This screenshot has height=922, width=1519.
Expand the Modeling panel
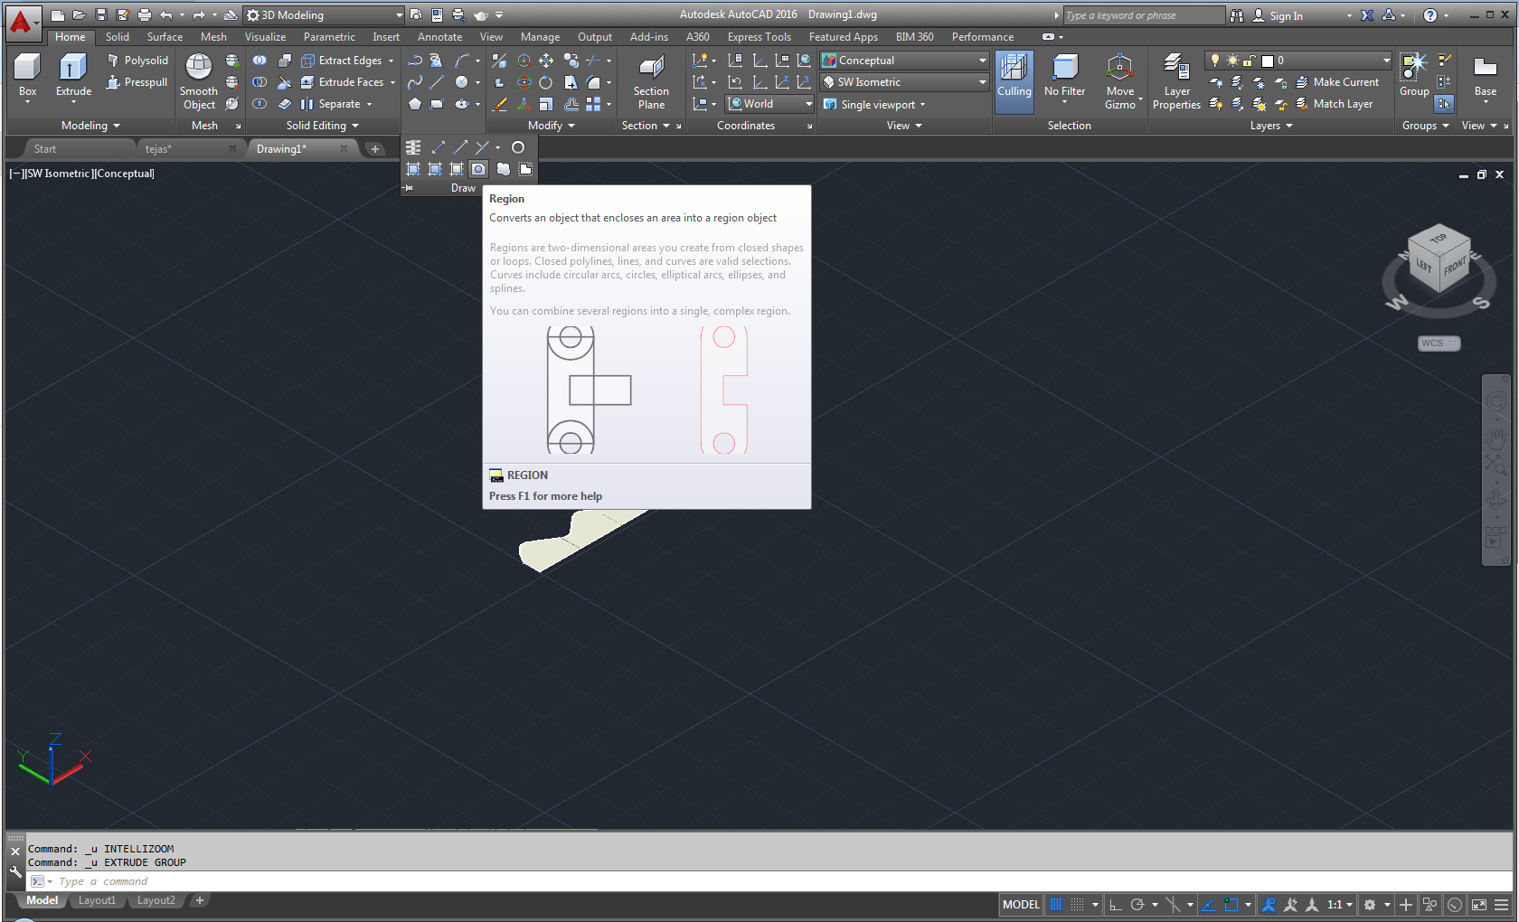tap(90, 126)
